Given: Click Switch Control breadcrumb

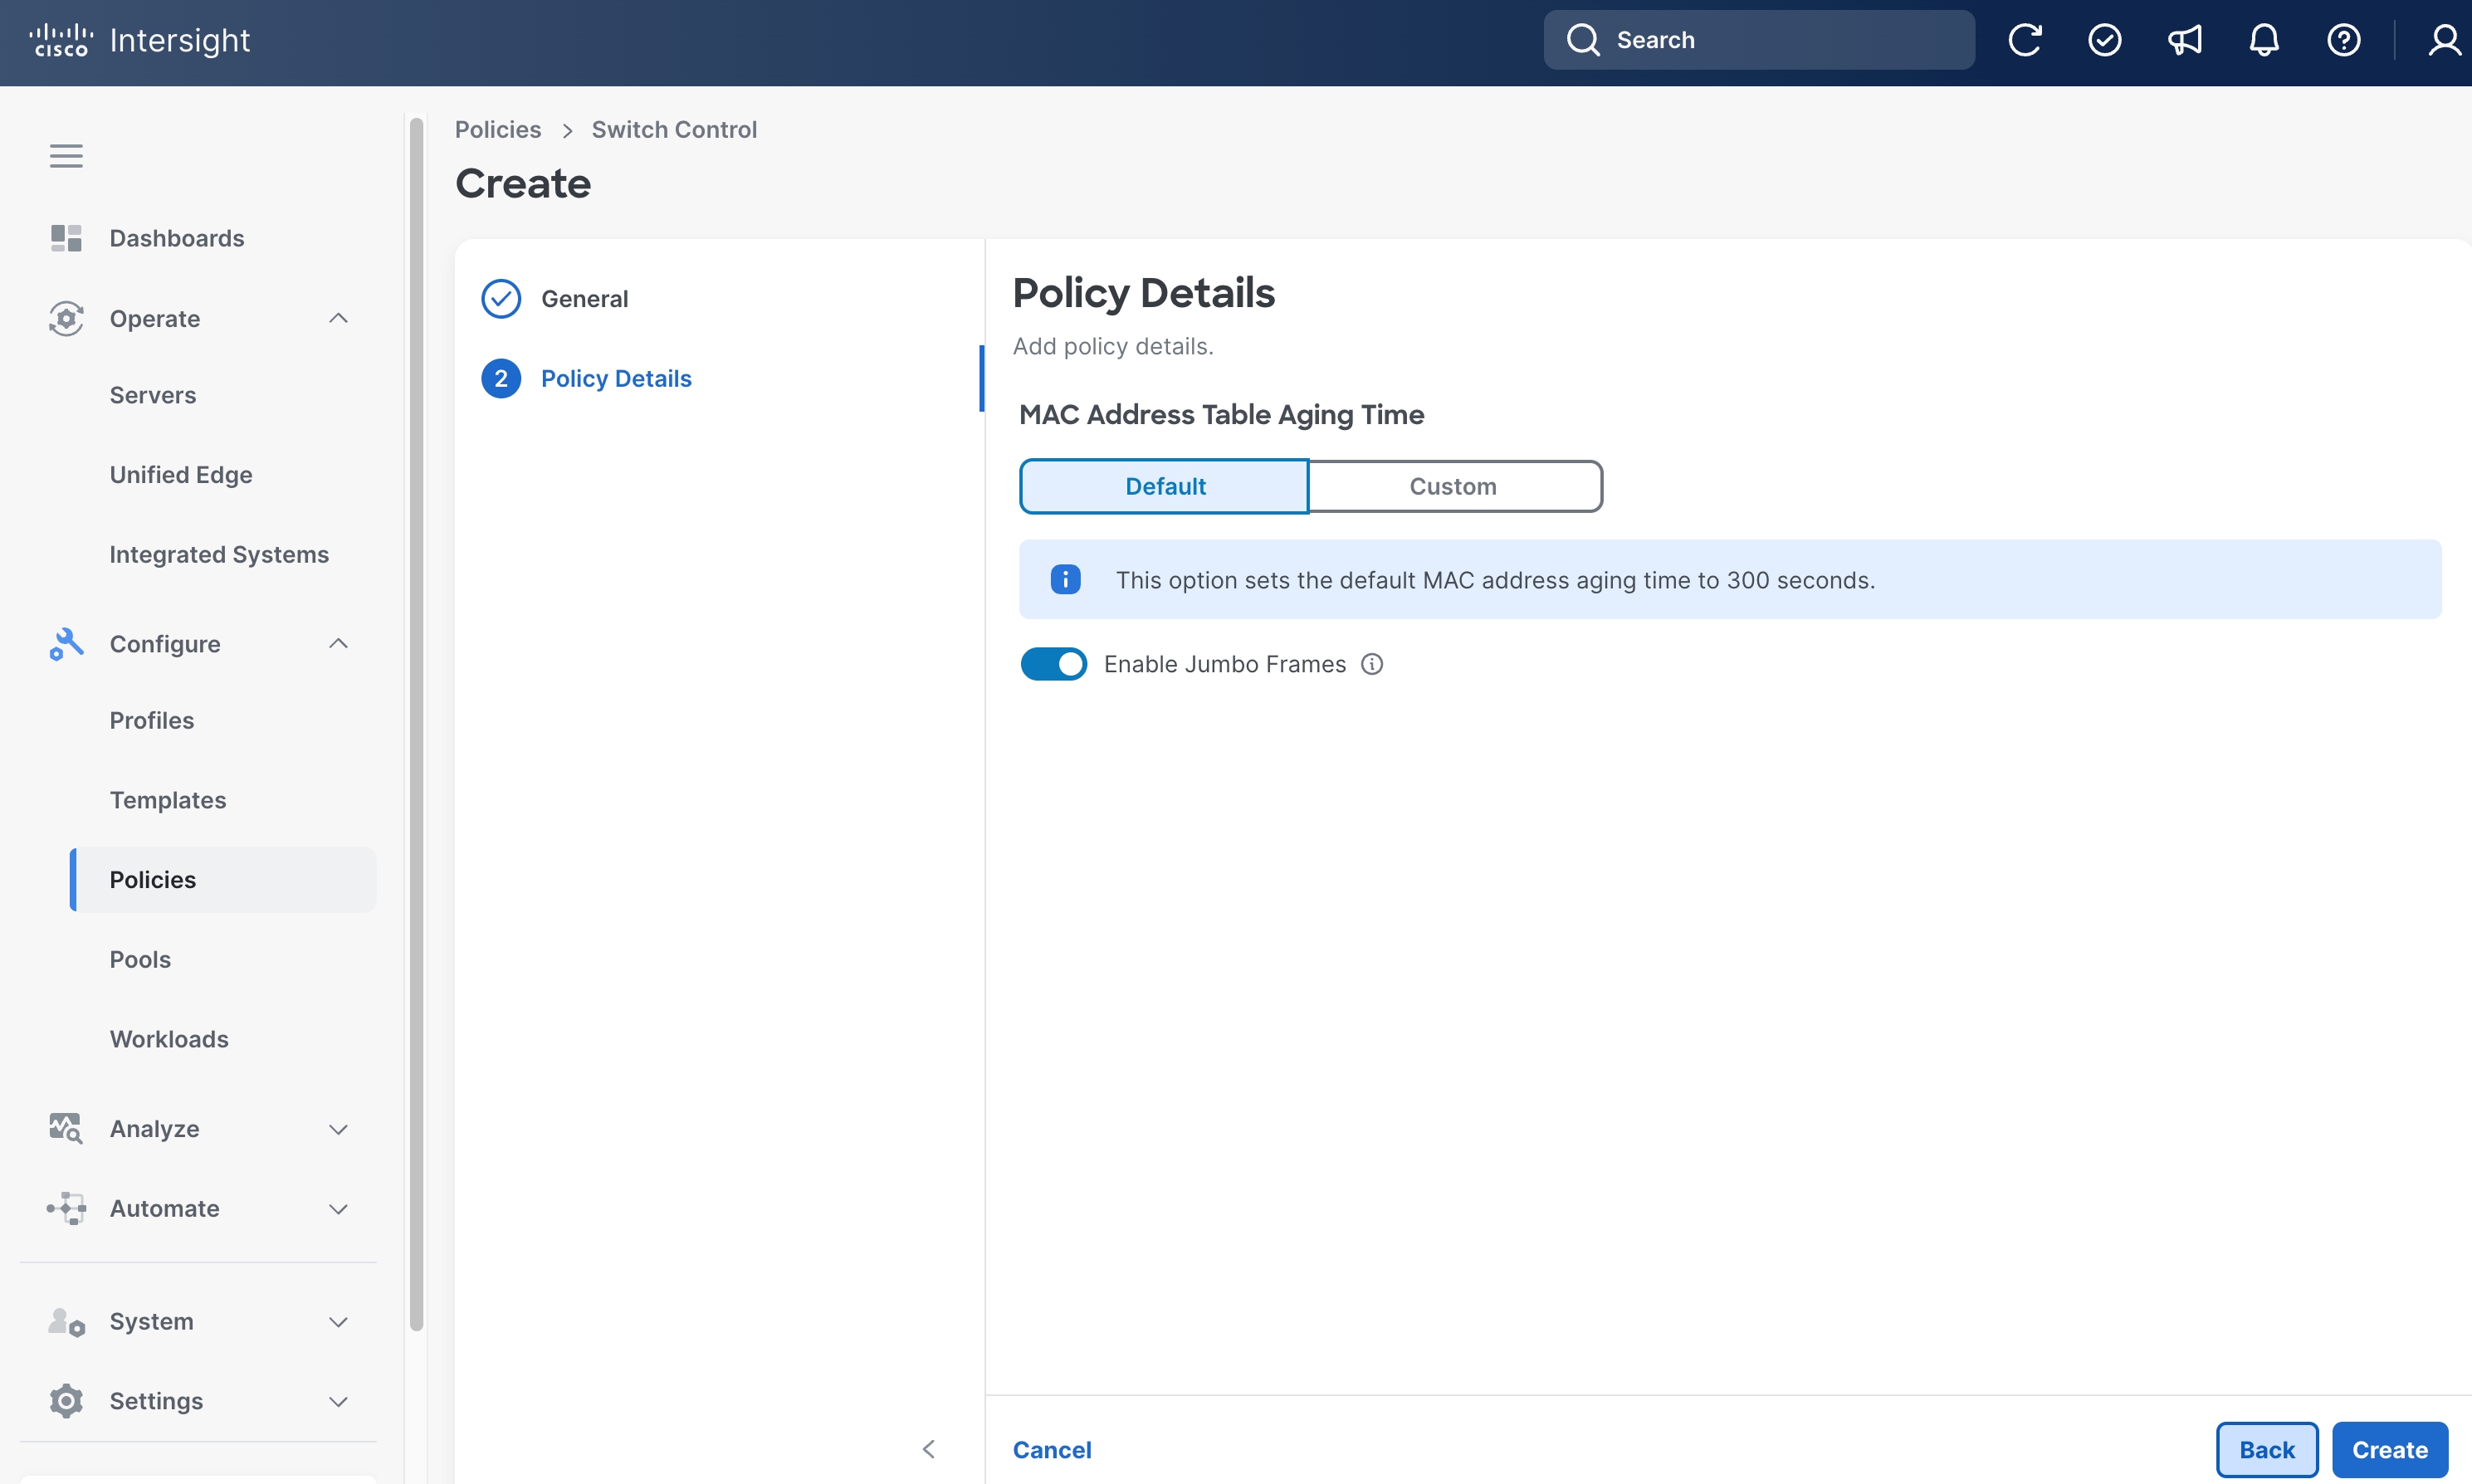Looking at the screenshot, I should click(x=674, y=130).
